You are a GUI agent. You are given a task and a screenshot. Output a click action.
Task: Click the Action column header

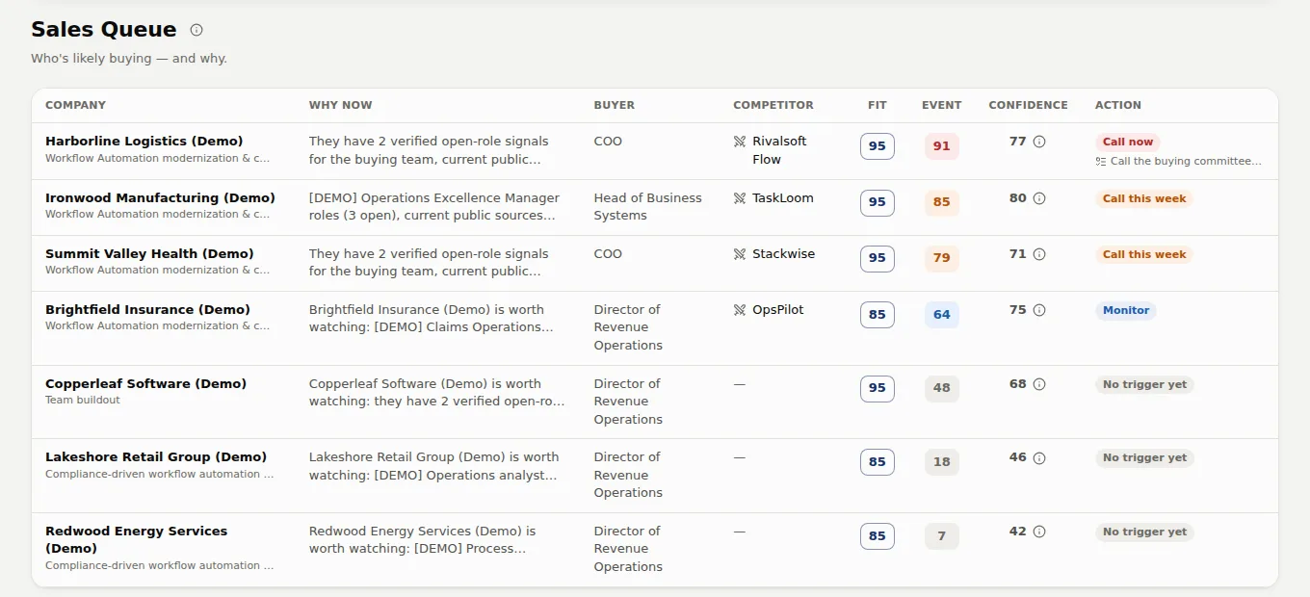(1118, 105)
